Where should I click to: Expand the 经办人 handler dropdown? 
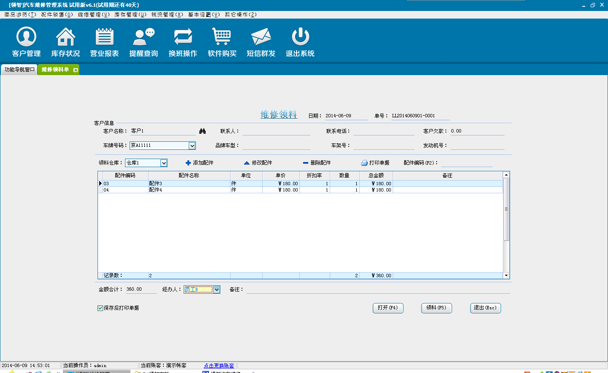click(217, 289)
